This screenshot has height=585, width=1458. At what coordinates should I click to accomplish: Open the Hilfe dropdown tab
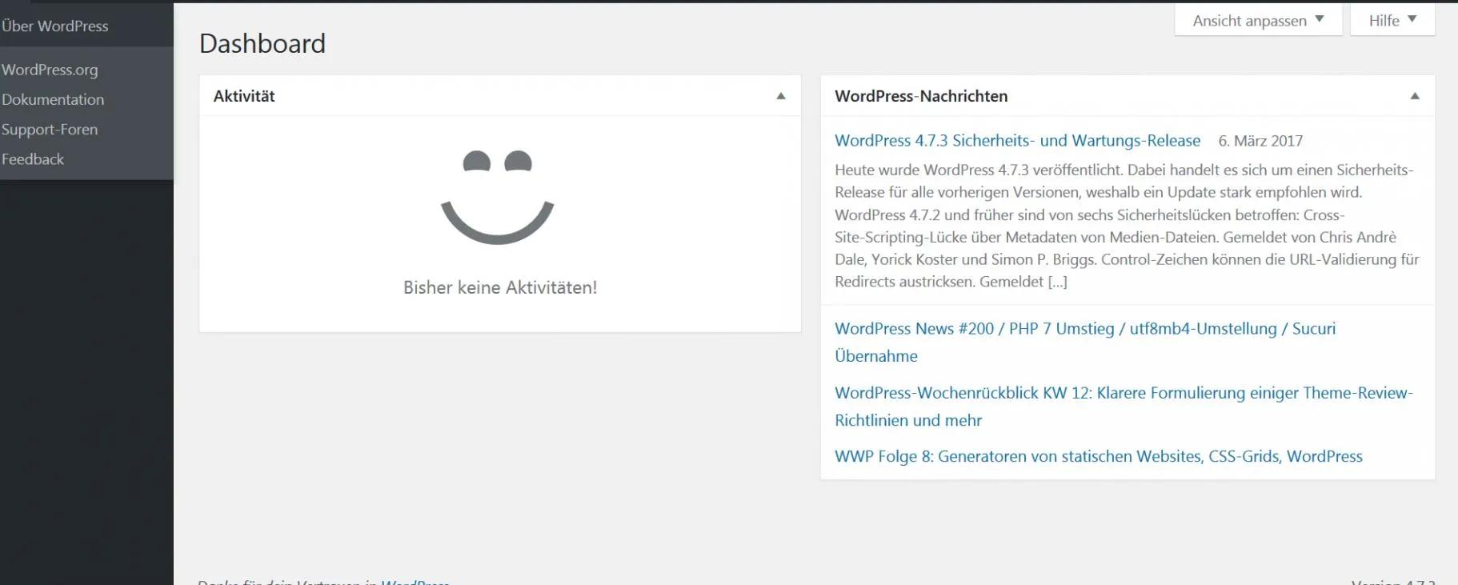(1392, 20)
